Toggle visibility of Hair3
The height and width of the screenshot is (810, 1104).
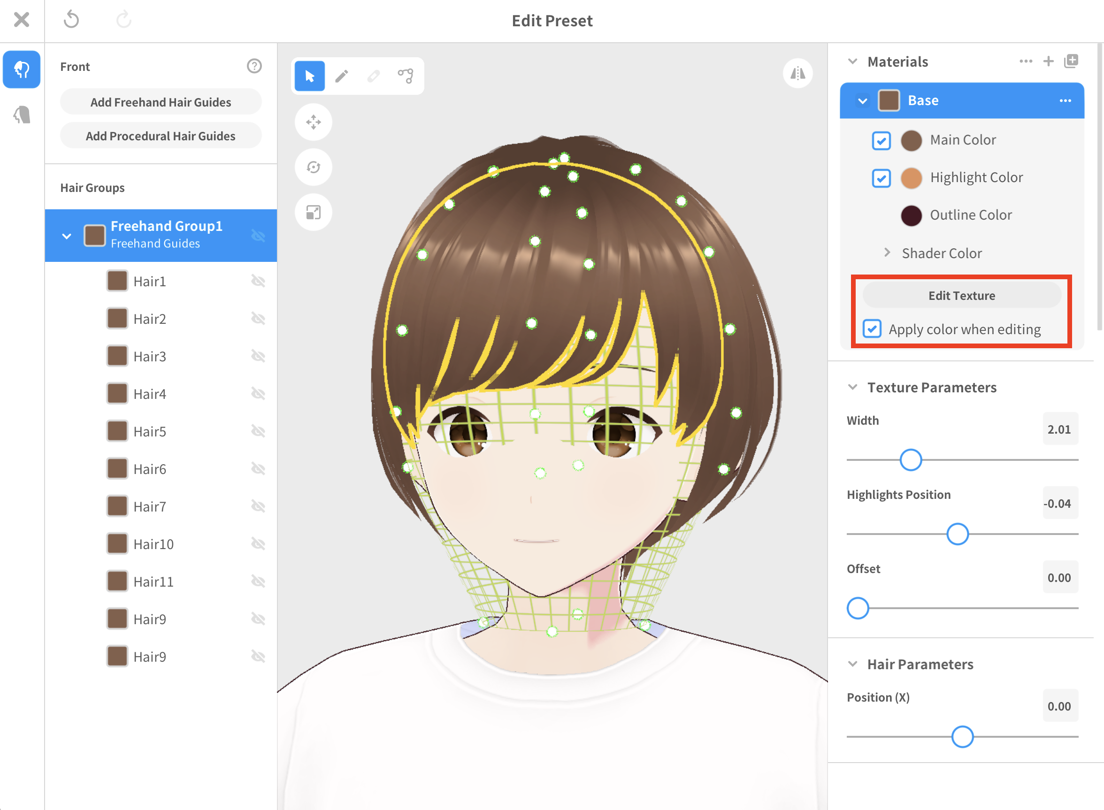pos(258,356)
